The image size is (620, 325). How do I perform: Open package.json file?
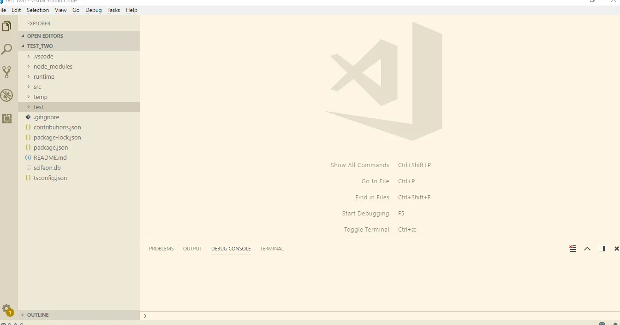coord(51,147)
